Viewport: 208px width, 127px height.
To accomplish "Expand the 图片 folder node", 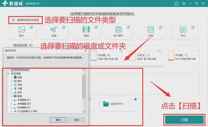I will point(12,81).
